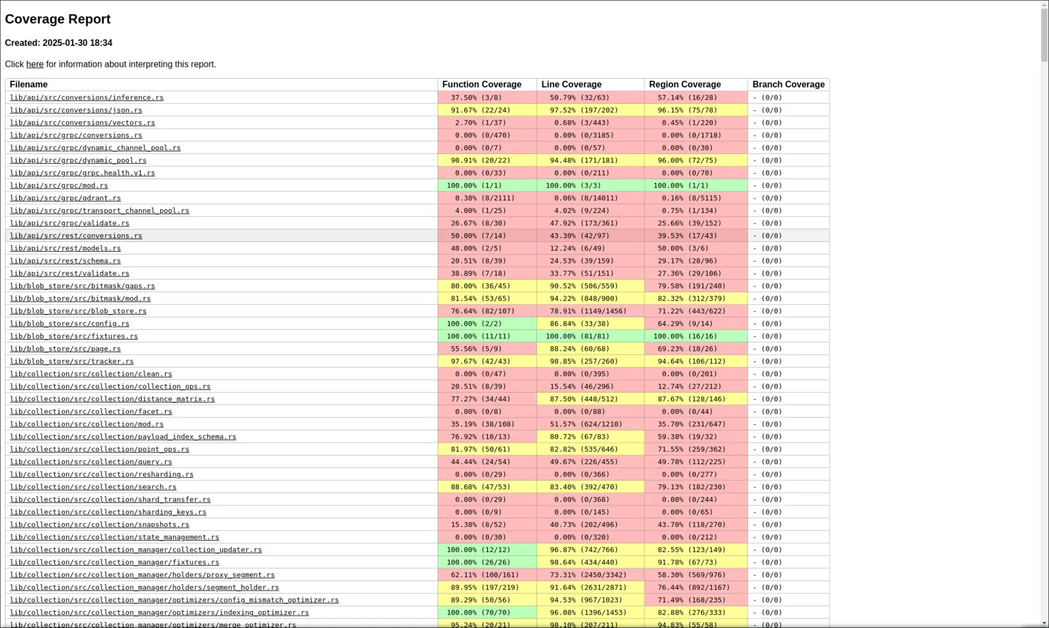Open collection snapshots.rs file link
This screenshot has height=628, width=1049.
pyautogui.click(x=100, y=525)
